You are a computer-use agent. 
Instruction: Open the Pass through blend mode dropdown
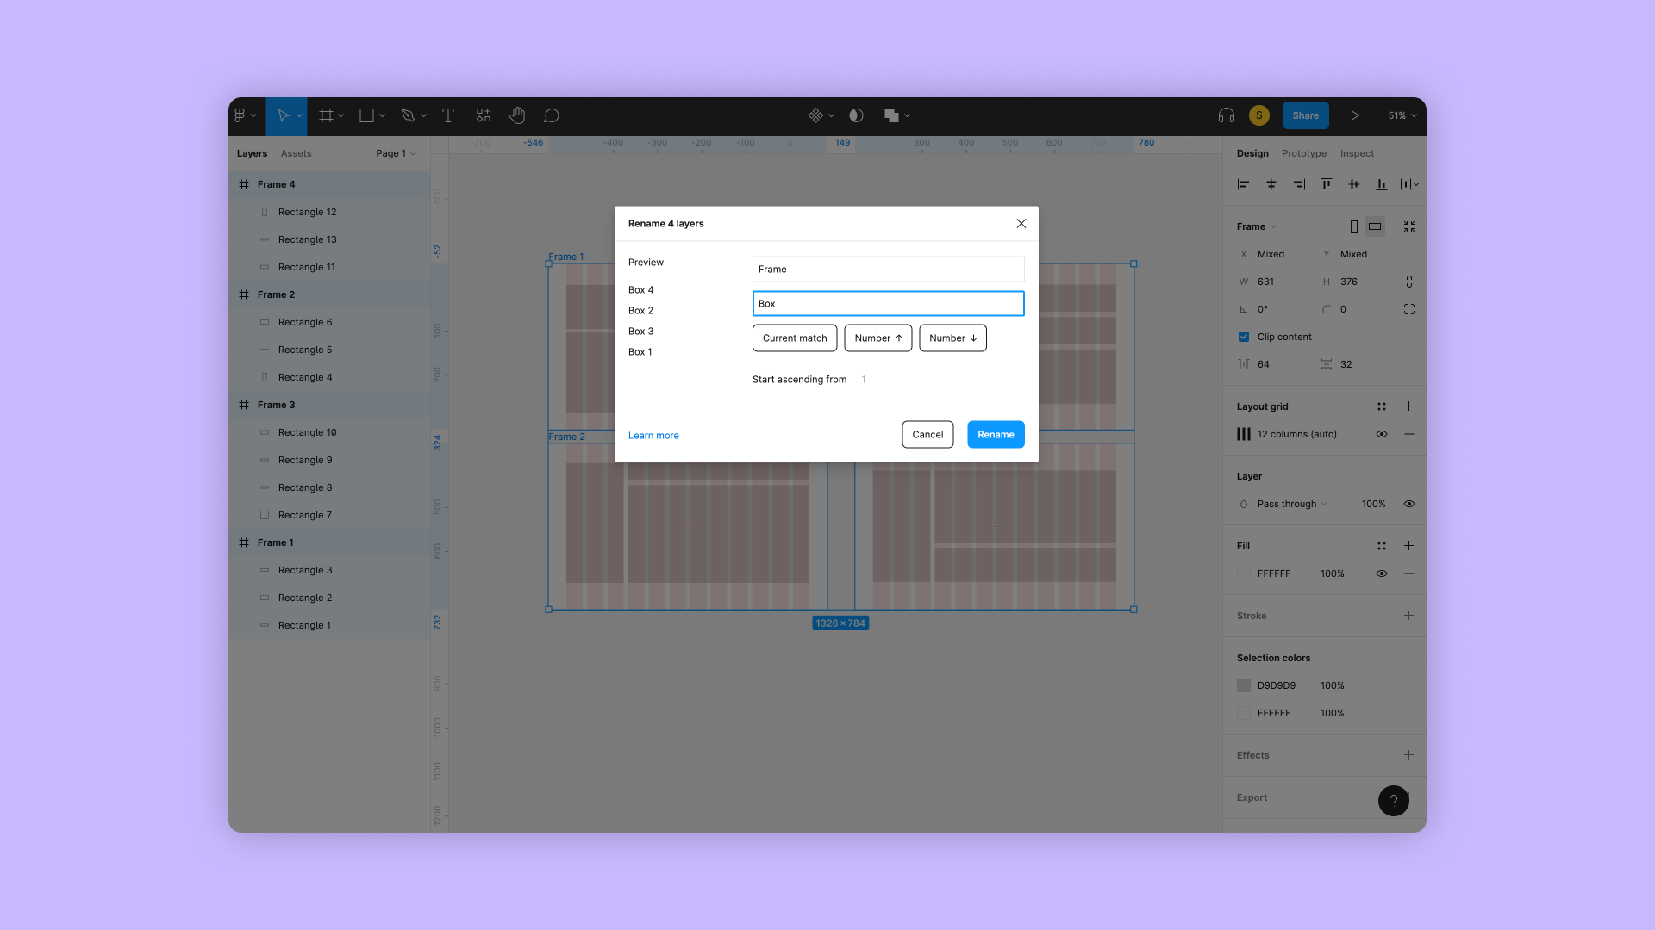(x=1291, y=504)
